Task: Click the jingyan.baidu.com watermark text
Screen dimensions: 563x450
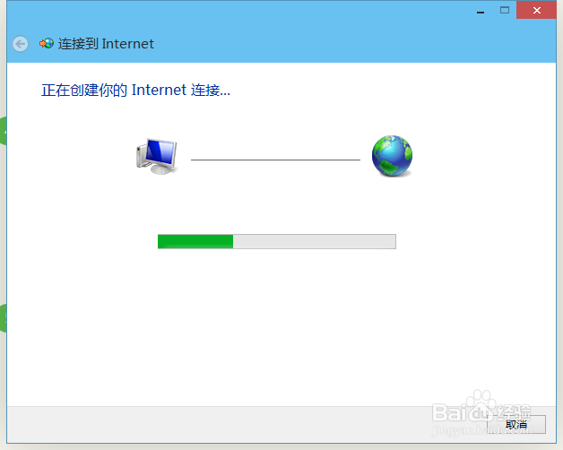Action: pyautogui.click(x=481, y=430)
